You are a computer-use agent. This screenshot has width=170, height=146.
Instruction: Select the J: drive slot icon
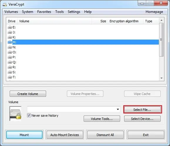(x=10, y=32)
